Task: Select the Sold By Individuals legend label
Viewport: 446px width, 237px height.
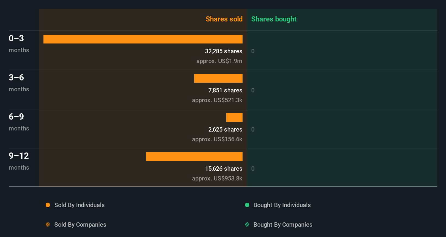Action: click(79, 205)
